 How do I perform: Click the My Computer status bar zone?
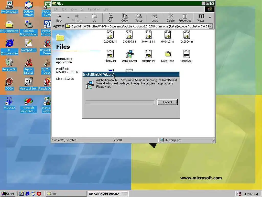click(x=186, y=140)
